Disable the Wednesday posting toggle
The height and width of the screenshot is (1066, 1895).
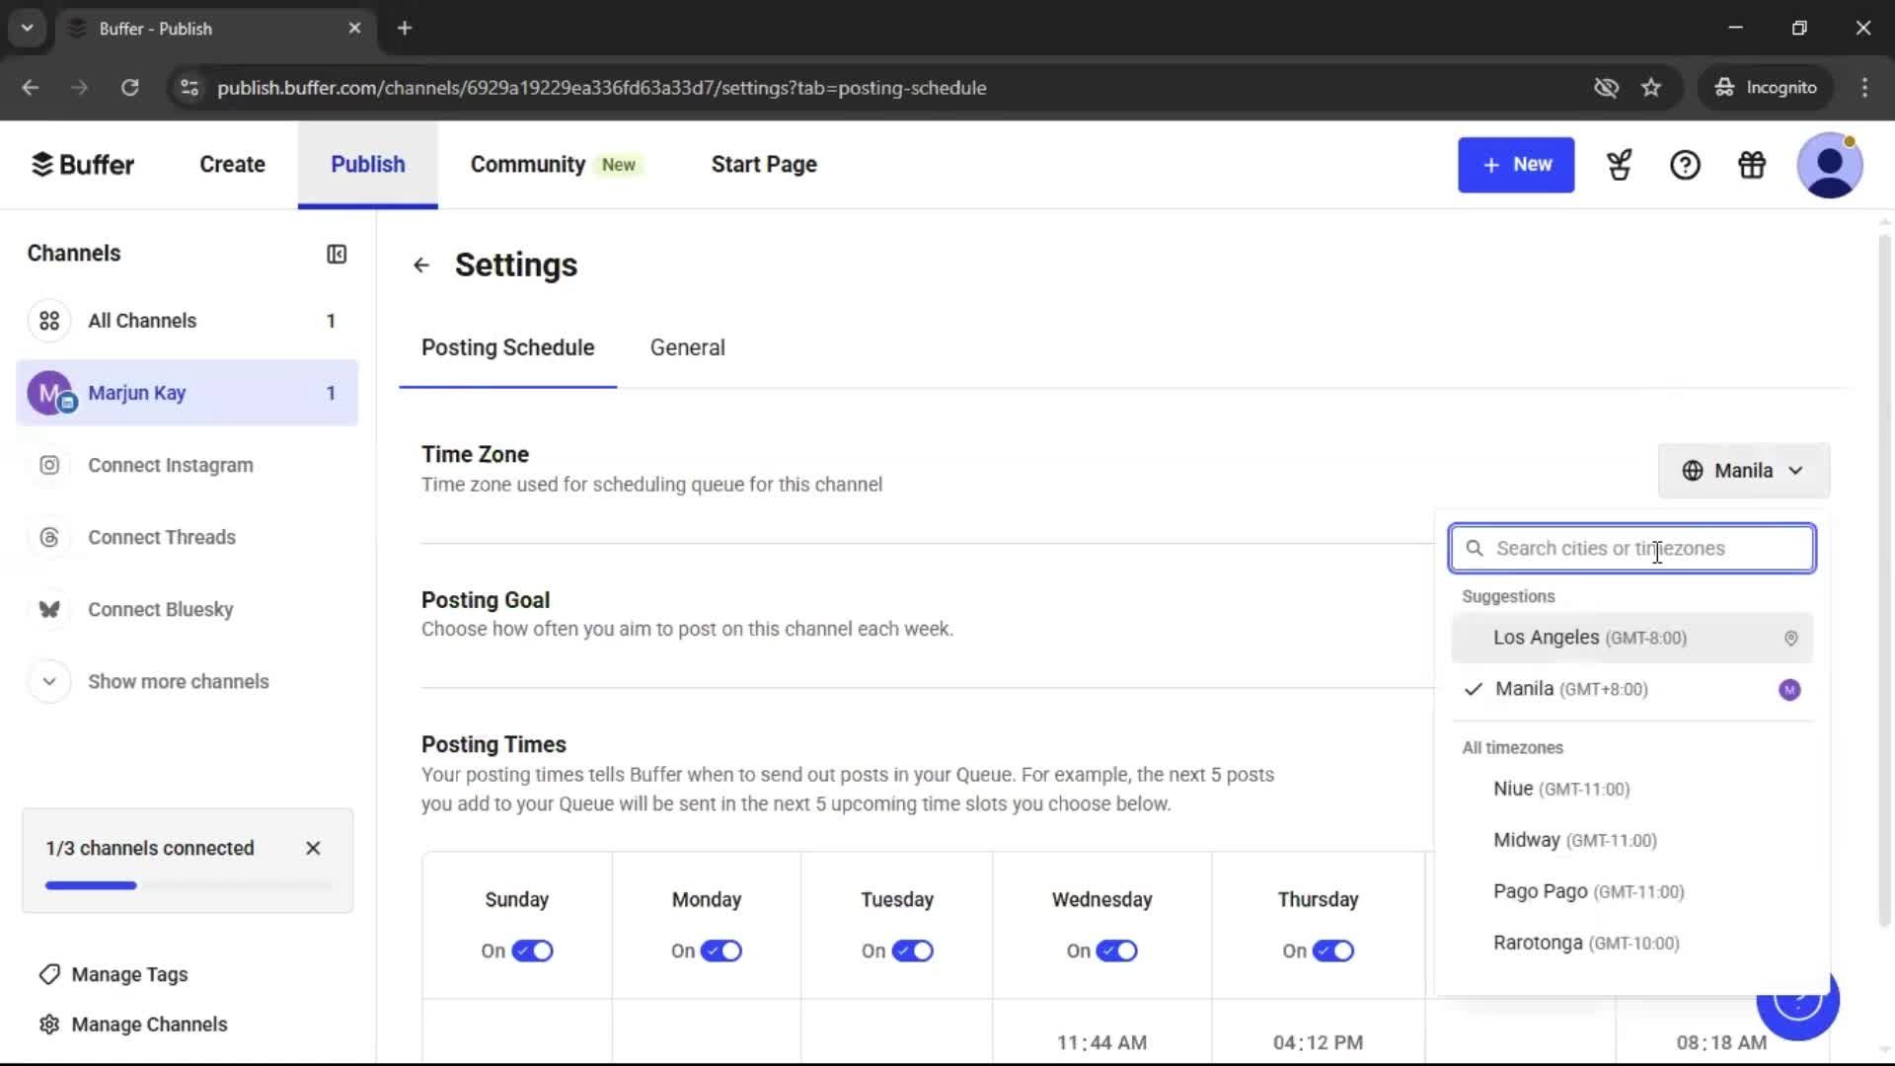(x=1118, y=951)
